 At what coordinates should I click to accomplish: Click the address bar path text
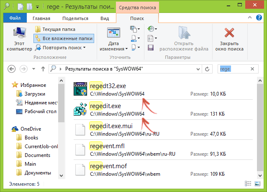point(104,69)
